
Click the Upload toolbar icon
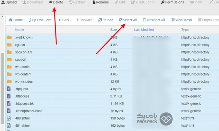pyautogui.click(x=3, y=2)
